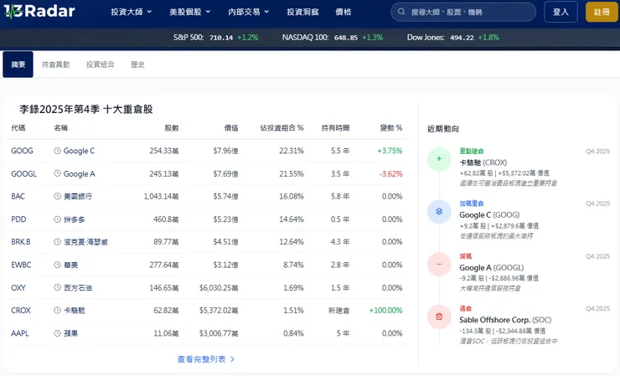This screenshot has width=620, height=376.
Task: Open the CROX ticker link
Action: pyautogui.click(x=21, y=311)
